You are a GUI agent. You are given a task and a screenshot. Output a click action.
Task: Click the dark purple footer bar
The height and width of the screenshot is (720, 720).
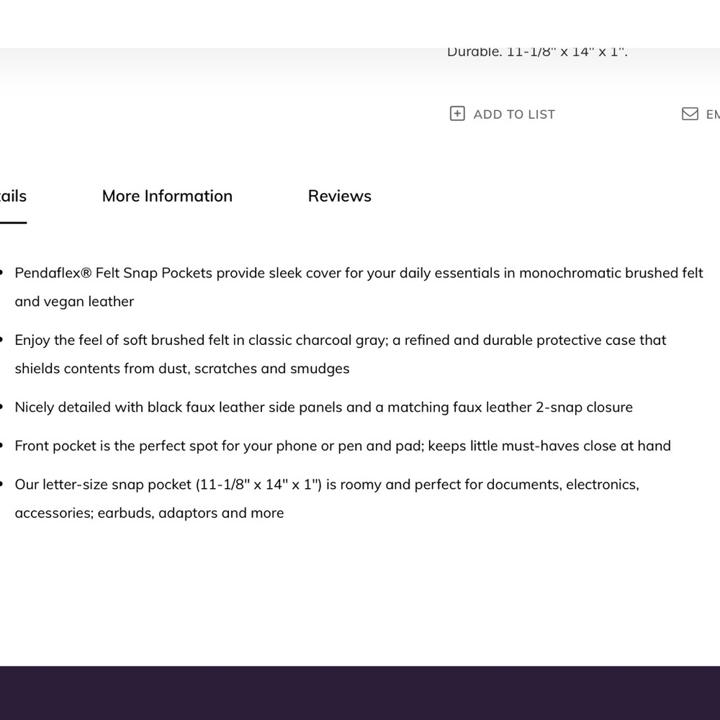(360, 693)
